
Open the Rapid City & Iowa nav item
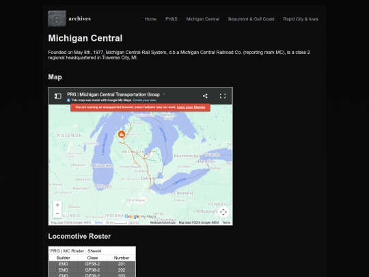(x=301, y=19)
